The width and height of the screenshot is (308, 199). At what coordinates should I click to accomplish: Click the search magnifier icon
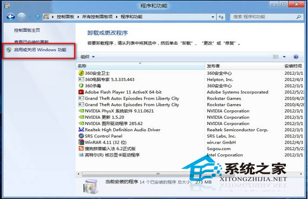(x=299, y=17)
